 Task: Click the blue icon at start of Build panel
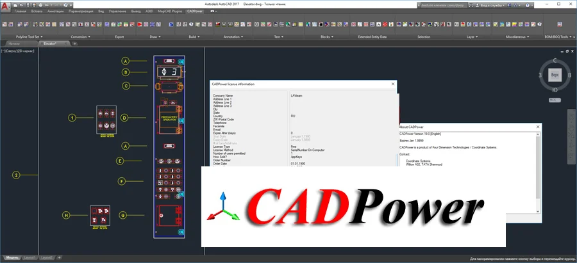[x=171, y=24]
